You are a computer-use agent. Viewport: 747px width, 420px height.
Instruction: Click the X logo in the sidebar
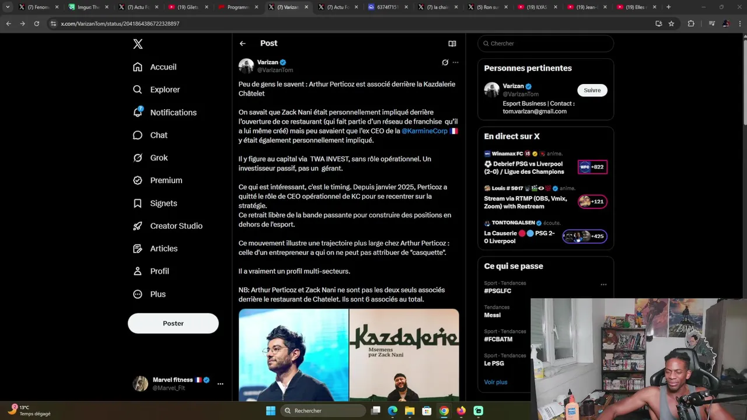(138, 44)
